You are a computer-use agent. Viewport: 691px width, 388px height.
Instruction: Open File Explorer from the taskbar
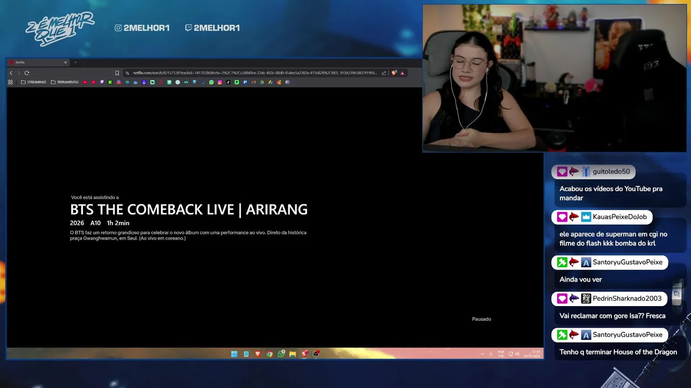point(293,354)
